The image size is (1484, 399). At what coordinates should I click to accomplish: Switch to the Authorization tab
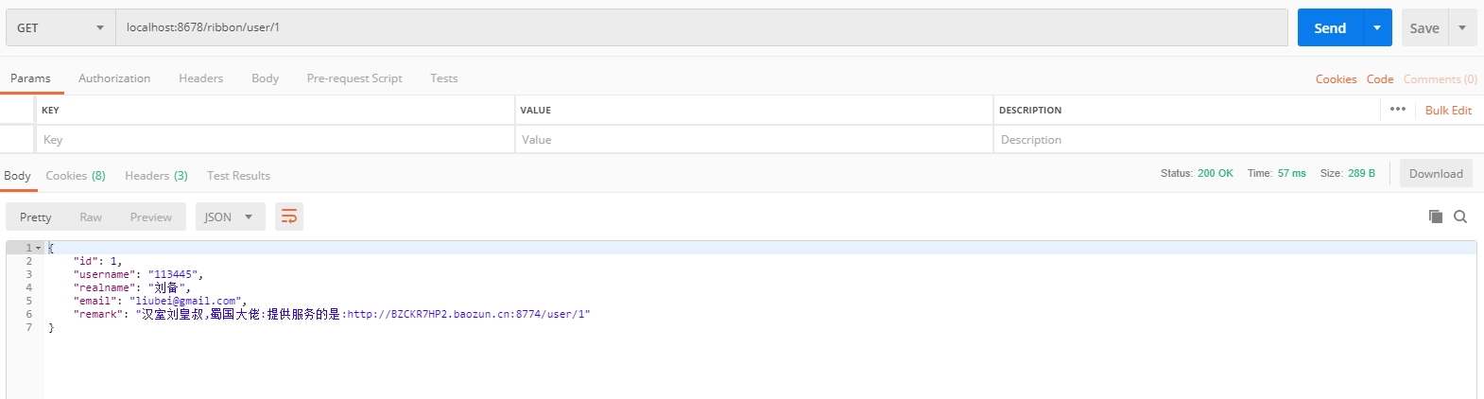pos(114,78)
